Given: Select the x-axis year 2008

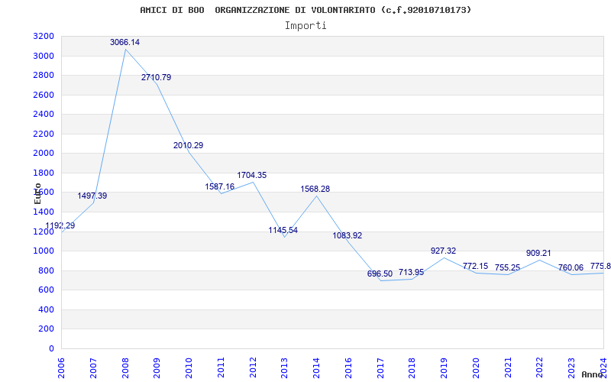Looking at the screenshot, I should click(125, 368).
